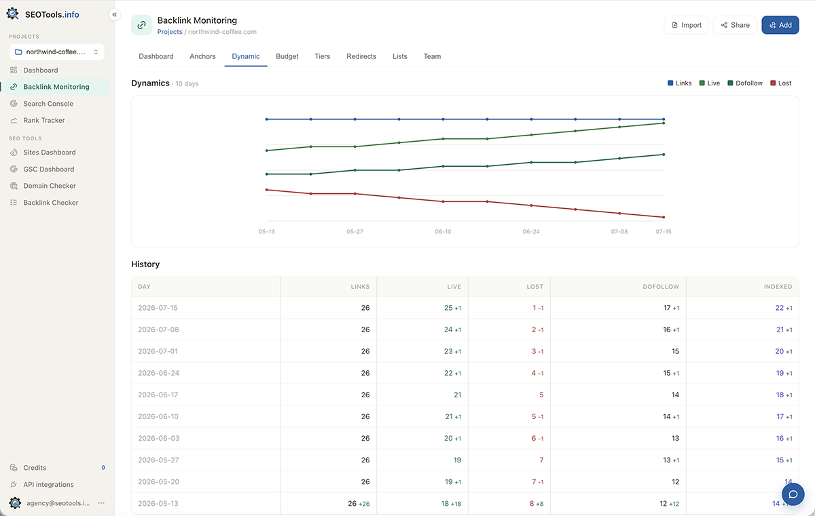Click the Backlink Monitoring link icon in sidebar
This screenshot has width=815, height=516.
point(14,87)
